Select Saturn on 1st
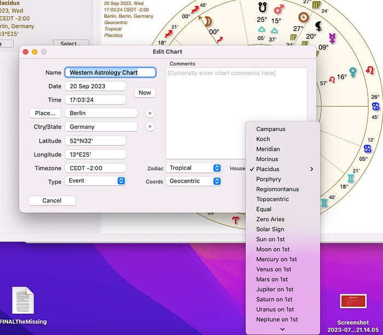The image size is (383, 335). point(283,299)
